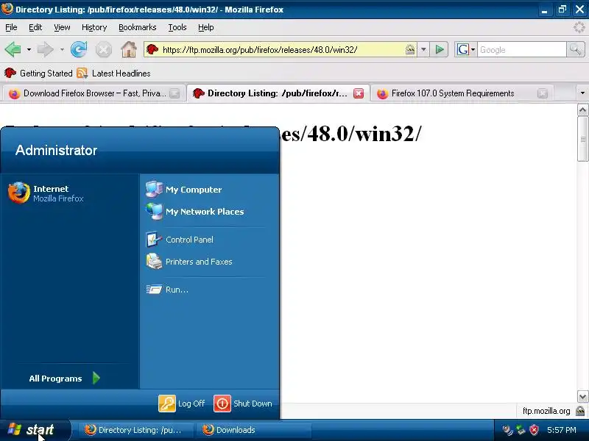Reload the page with the Refresh icon
The height and width of the screenshot is (441, 589).
coord(79,49)
